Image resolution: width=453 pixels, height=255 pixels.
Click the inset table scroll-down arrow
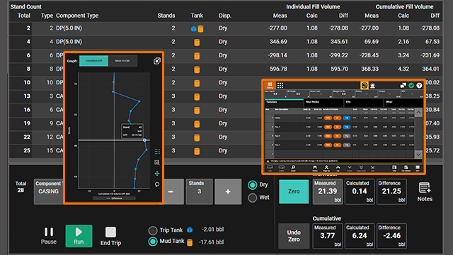click(418, 154)
